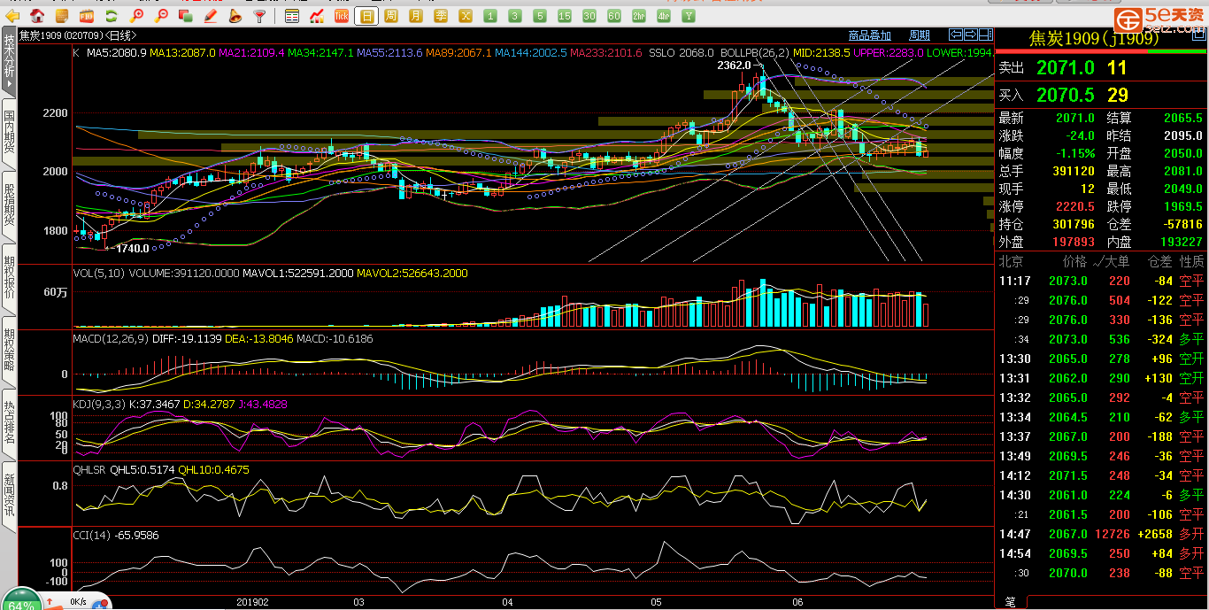
Task: Switch to the Tick chart
Action: (342, 16)
